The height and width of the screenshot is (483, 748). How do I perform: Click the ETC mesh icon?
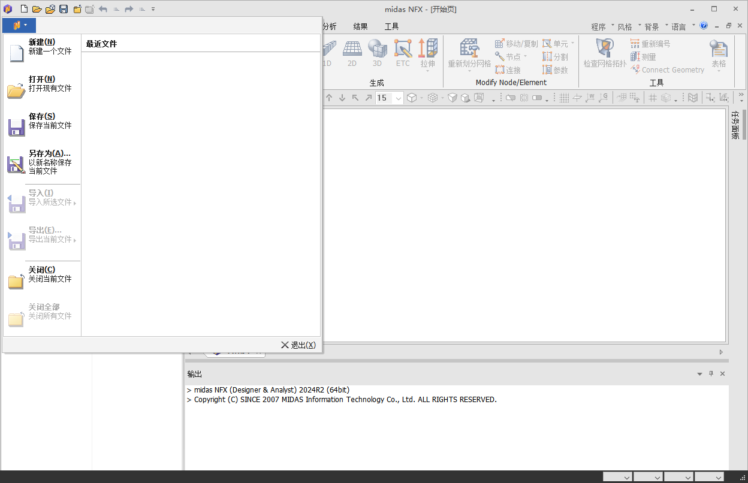pos(403,53)
